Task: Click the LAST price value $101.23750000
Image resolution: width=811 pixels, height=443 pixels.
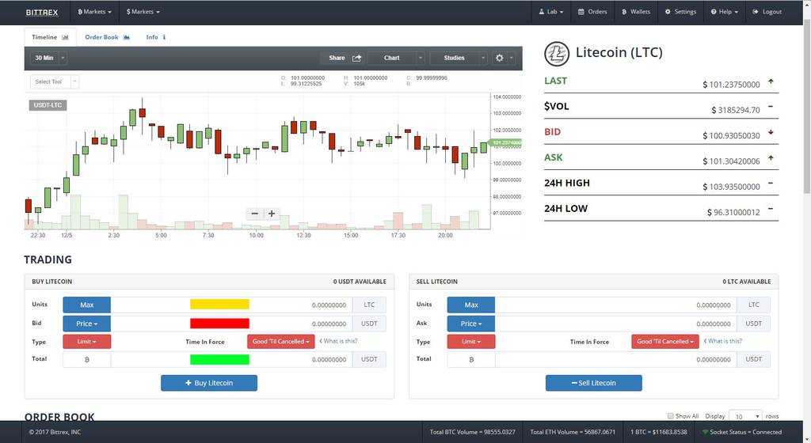Action: pos(731,85)
